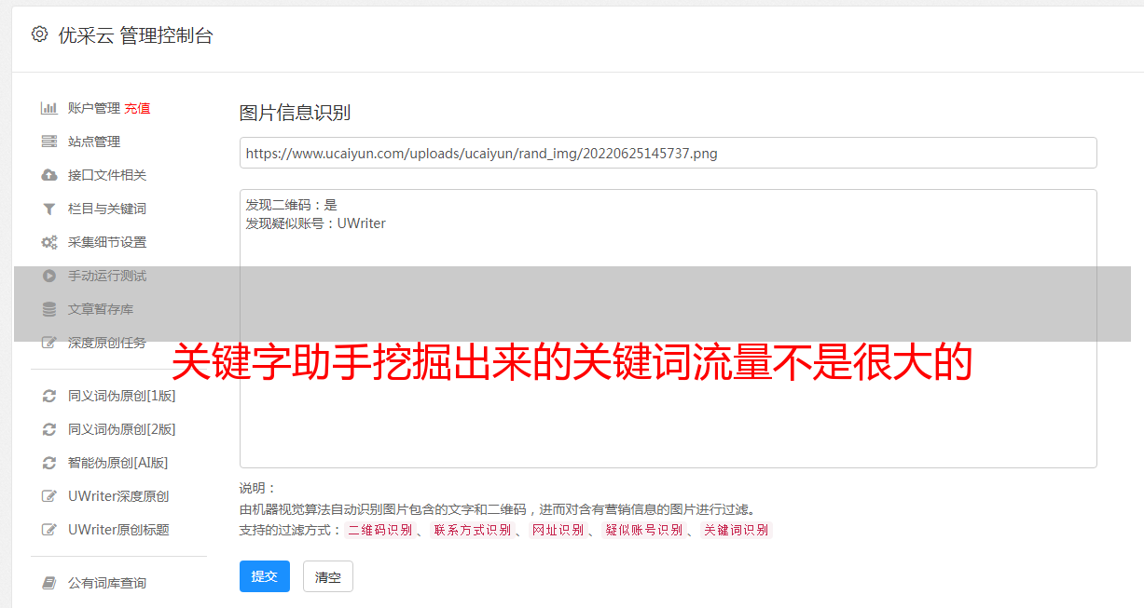Click the 提交 submit button
The image size is (1144, 608).
[x=265, y=576]
